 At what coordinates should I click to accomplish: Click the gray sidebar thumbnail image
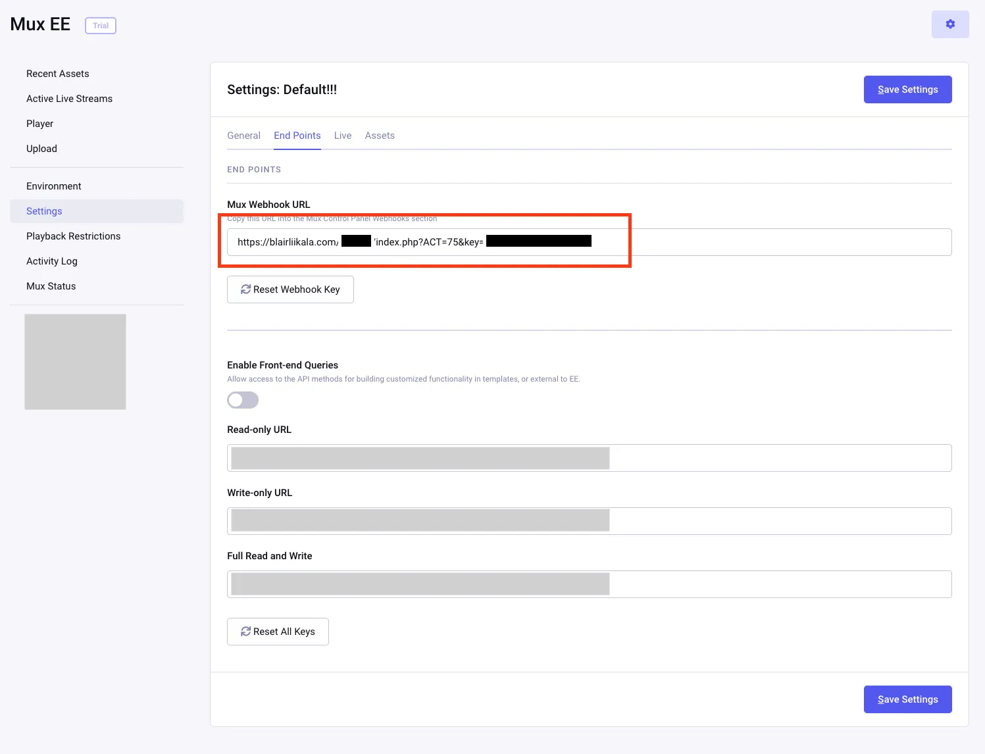75,362
